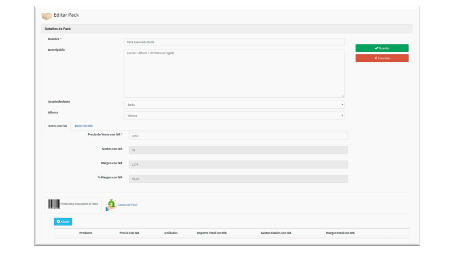Click the Precio de Venta con IVA field
Image resolution: width=452 pixels, height=254 pixels.
point(238,136)
